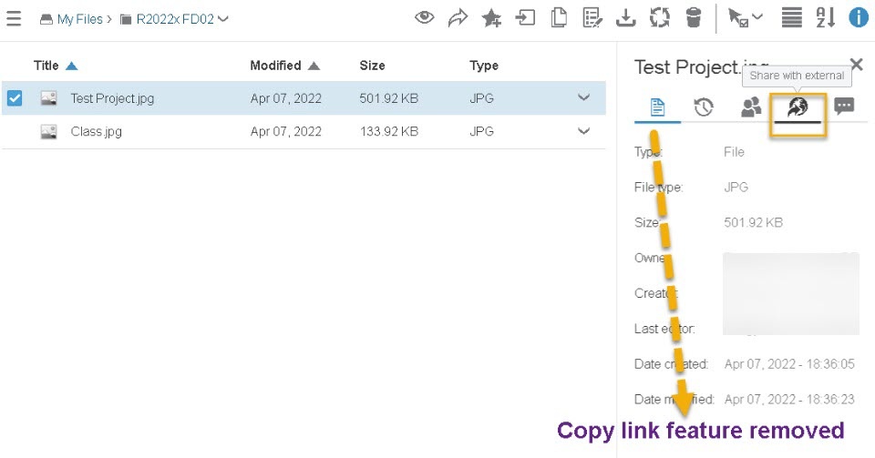Screen dimensions: 875x458
Task: Expand the Class.jpg row chevron
Action: coord(584,131)
